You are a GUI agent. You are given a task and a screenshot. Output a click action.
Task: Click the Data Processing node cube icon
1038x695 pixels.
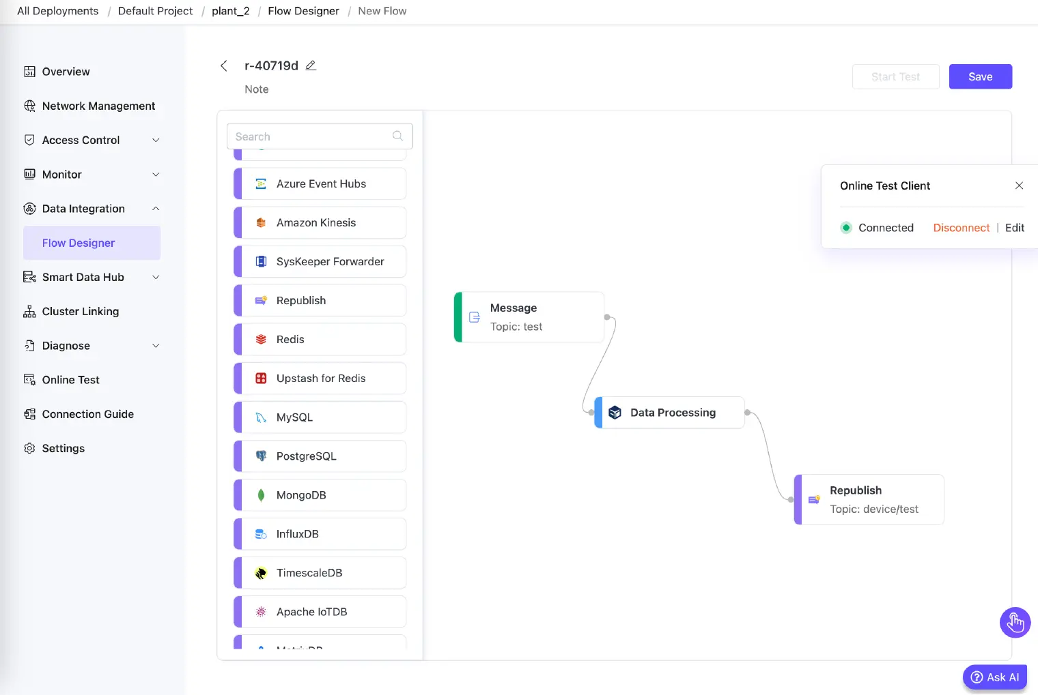(x=615, y=413)
